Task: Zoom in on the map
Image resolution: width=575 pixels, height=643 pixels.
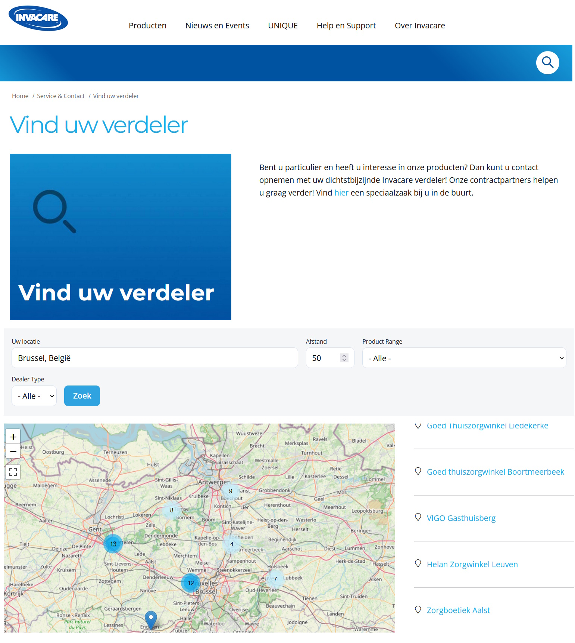Action: point(13,437)
